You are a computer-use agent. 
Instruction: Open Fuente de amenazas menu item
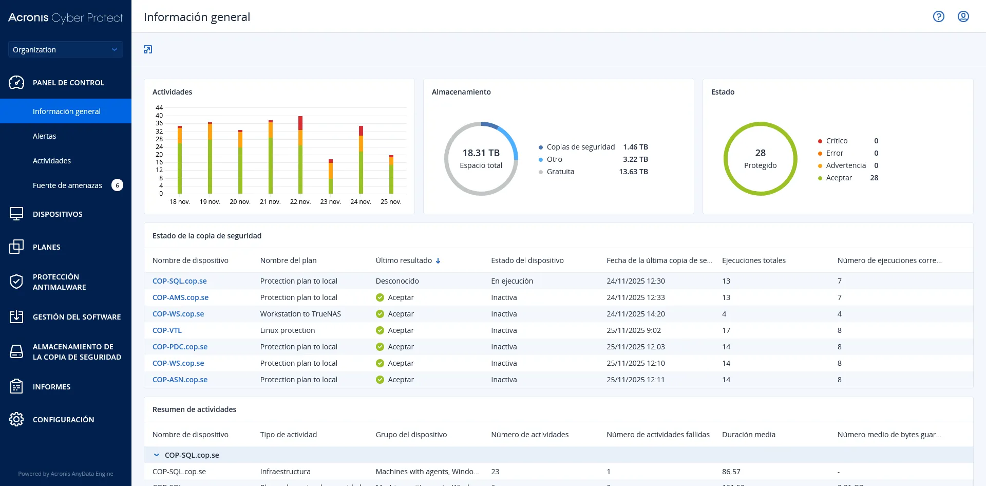tap(67, 185)
